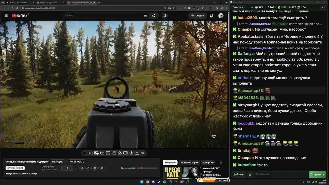Select the Автор filter chip

point(209,163)
